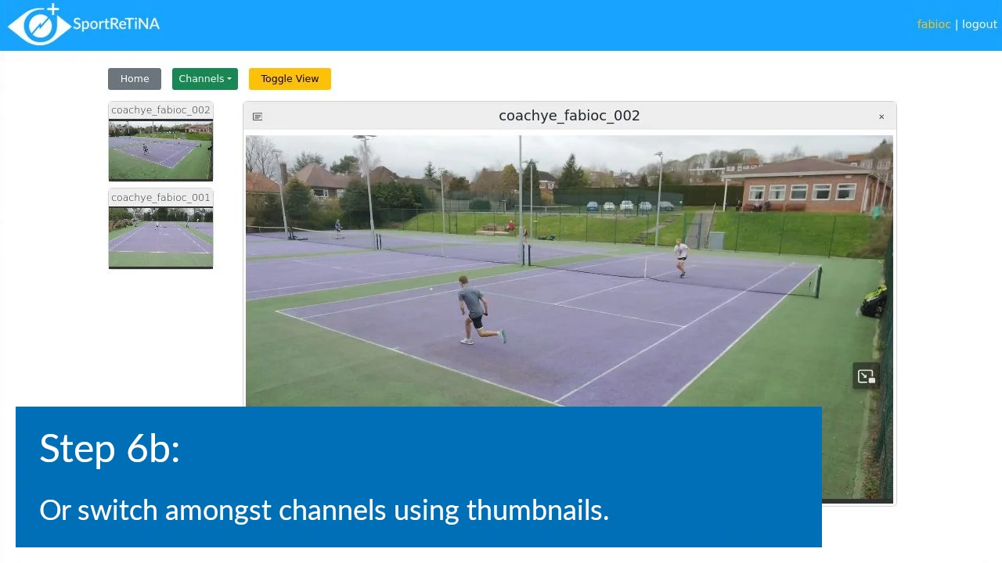
Task: Switch to the coachye_fabioc_001 thumbnail
Action: click(160, 237)
